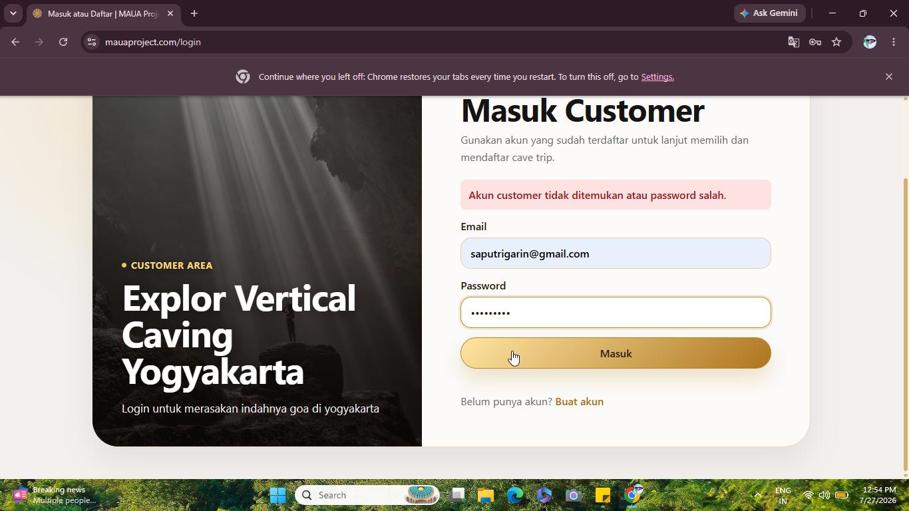The height and width of the screenshot is (511, 909).
Task: Open the saved passwords key icon
Action: (815, 42)
